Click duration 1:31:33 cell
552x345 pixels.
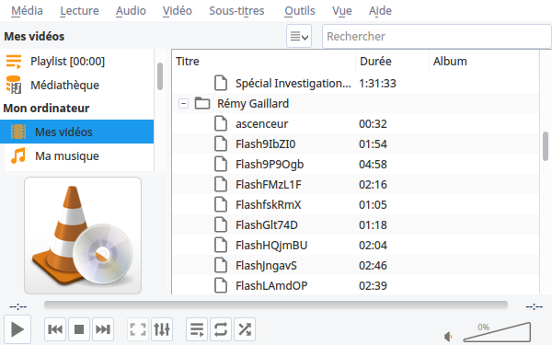[377, 84]
